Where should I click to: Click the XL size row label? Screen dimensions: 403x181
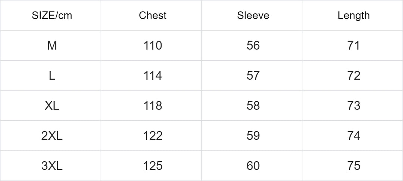pyautogui.click(x=52, y=106)
